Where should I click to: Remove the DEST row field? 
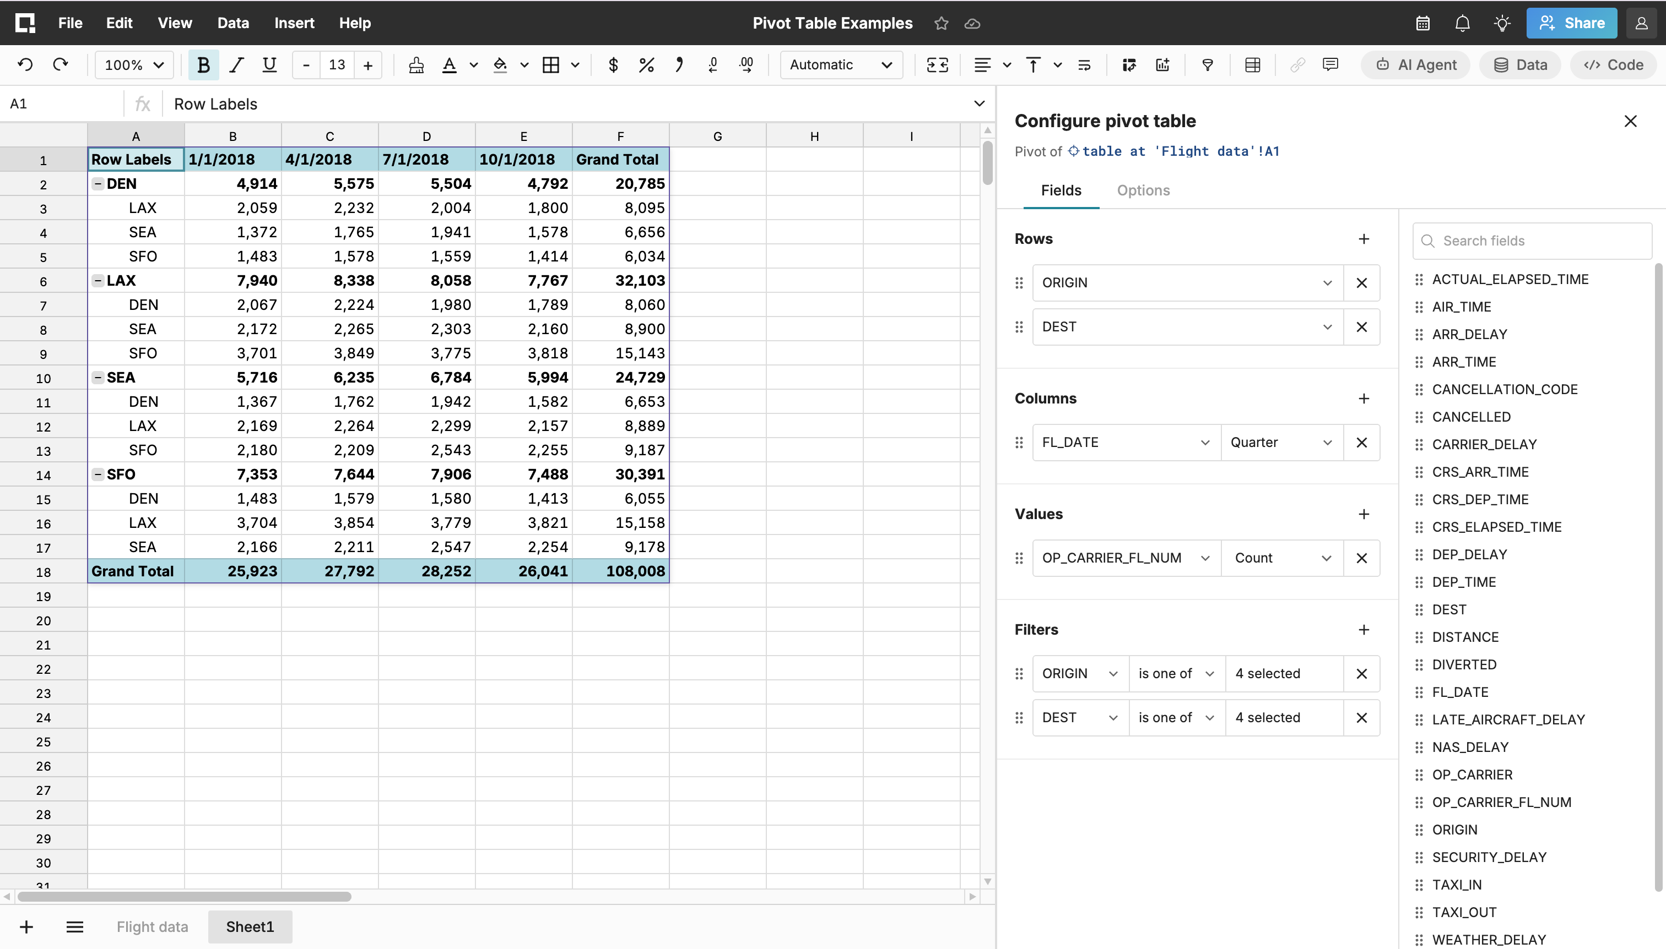pyautogui.click(x=1361, y=326)
